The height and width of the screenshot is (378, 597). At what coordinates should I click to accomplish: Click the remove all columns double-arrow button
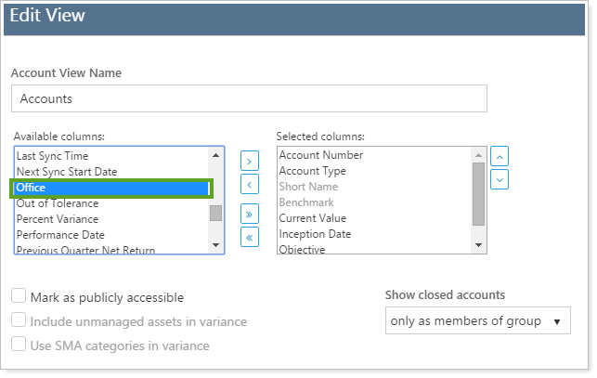click(x=250, y=238)
